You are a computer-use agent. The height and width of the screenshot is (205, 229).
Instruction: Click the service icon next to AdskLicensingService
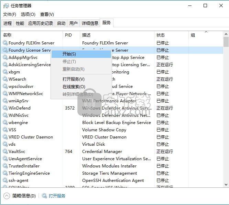point(5,64)
